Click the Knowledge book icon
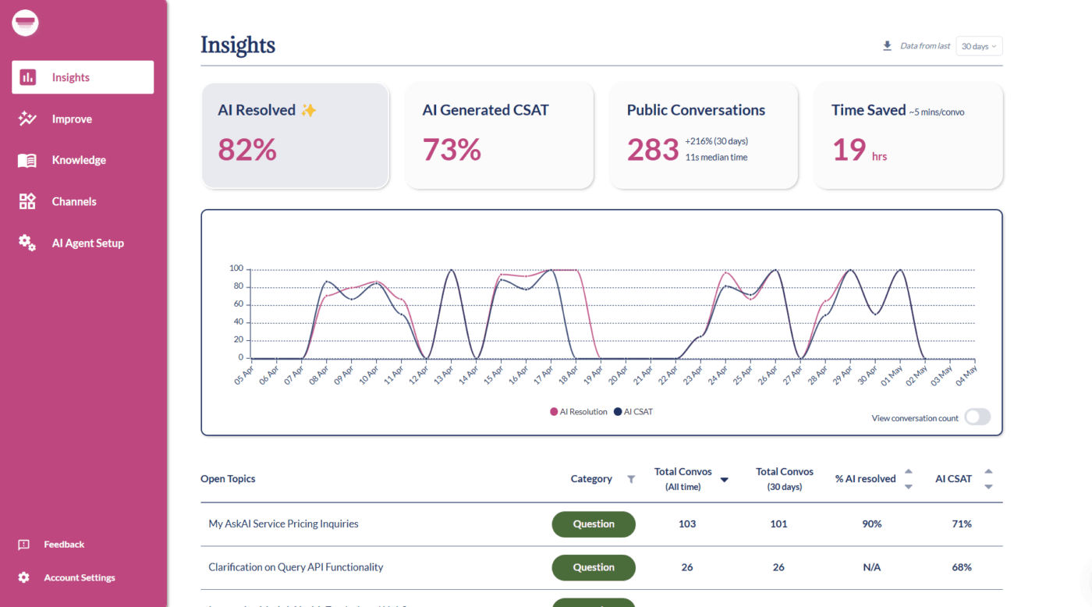The height and width of the screenshot is (607, 1092). pos(27,161)
